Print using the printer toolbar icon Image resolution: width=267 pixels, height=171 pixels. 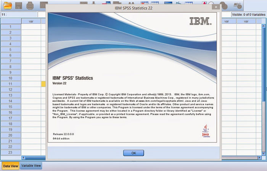tap(30, 5)
